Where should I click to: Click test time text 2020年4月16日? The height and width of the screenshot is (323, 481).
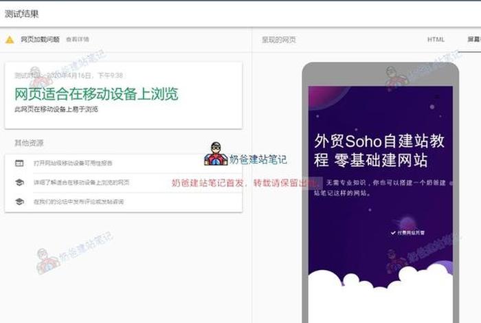pos(69,76)
